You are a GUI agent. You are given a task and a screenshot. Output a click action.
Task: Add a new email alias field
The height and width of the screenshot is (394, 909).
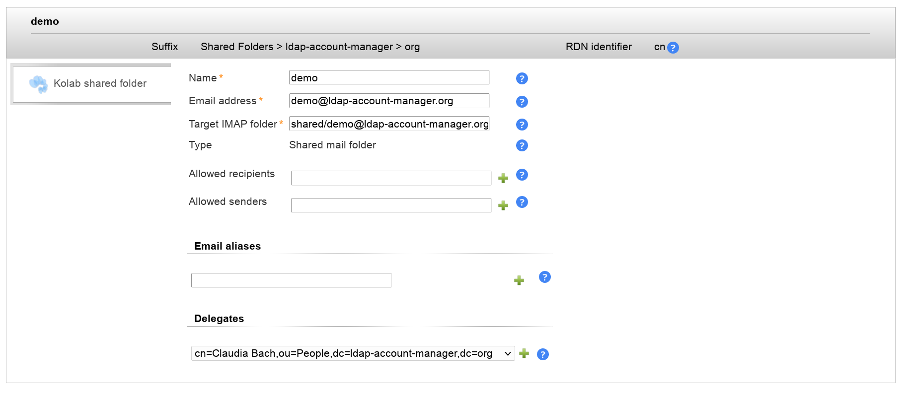[519, 280]
